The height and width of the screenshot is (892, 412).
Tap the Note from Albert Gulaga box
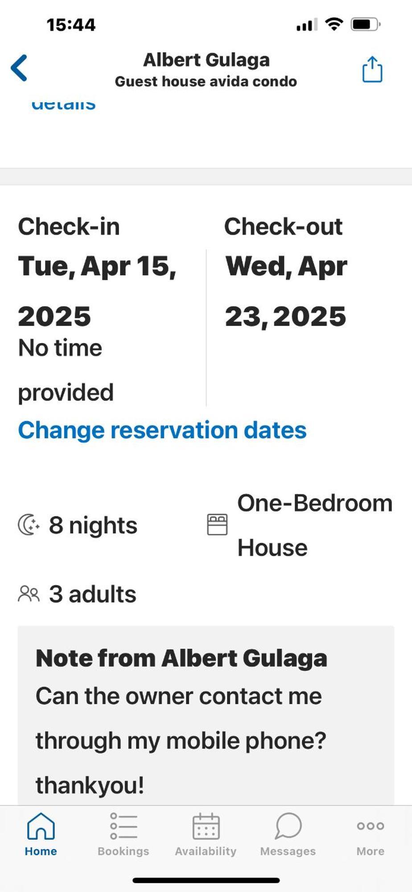(206, 715)
